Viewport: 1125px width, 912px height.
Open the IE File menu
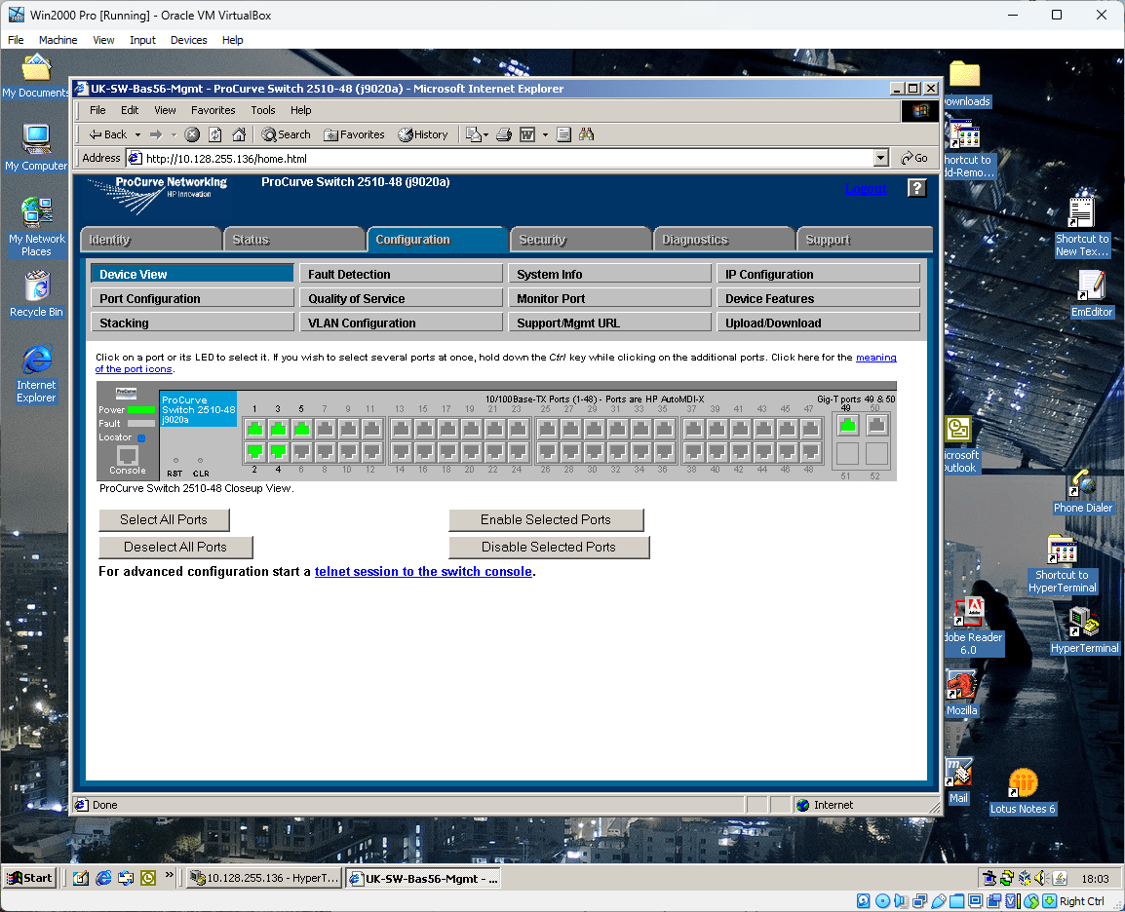click(x=97, y=110)
